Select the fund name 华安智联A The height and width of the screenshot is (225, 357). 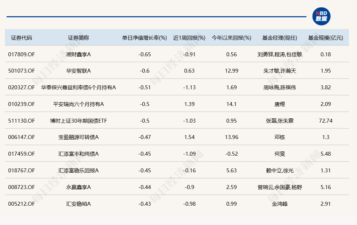[78, 71]
